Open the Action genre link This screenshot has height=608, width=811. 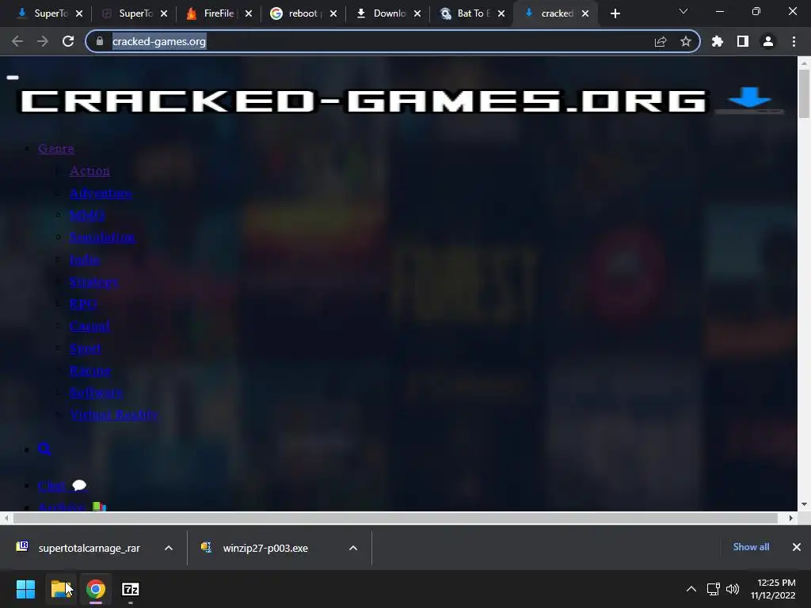pyautogui.click(x=89, y=171)
